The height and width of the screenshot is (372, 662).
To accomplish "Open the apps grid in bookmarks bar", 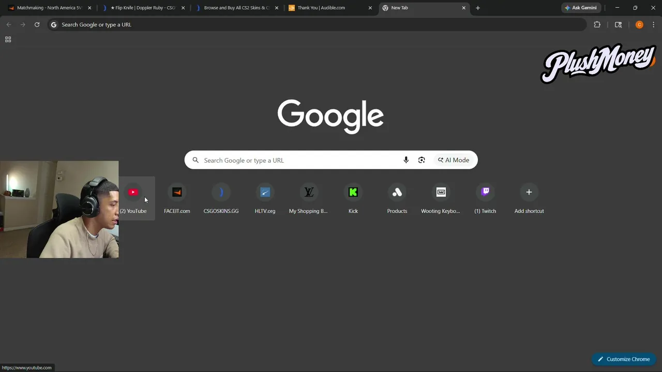I will tap(8, 39).
